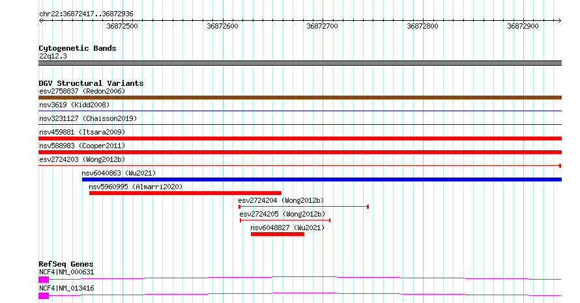The image size is (580, 303).
Task: Click the blue nsv6040863 variant bar
Action: (322, 179)
